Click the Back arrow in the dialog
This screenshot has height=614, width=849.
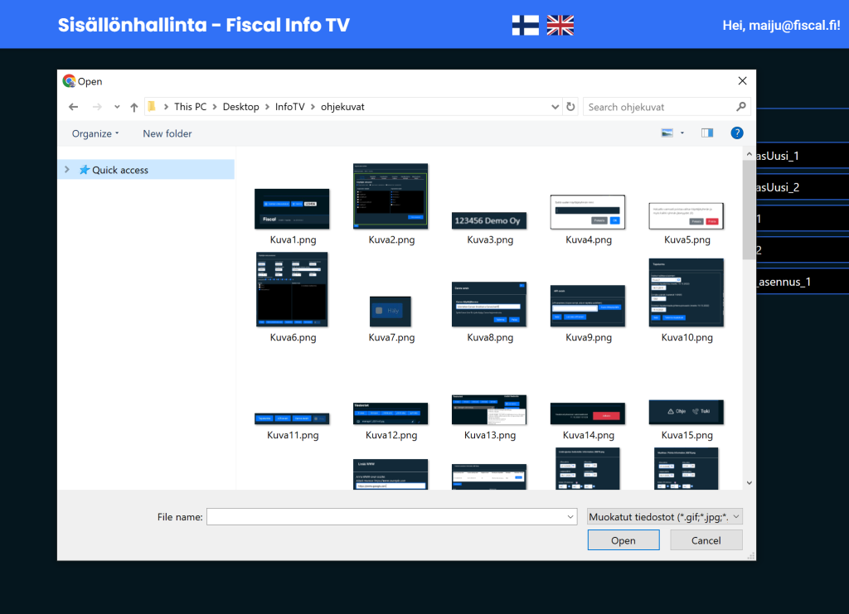[x=73, y=107]
